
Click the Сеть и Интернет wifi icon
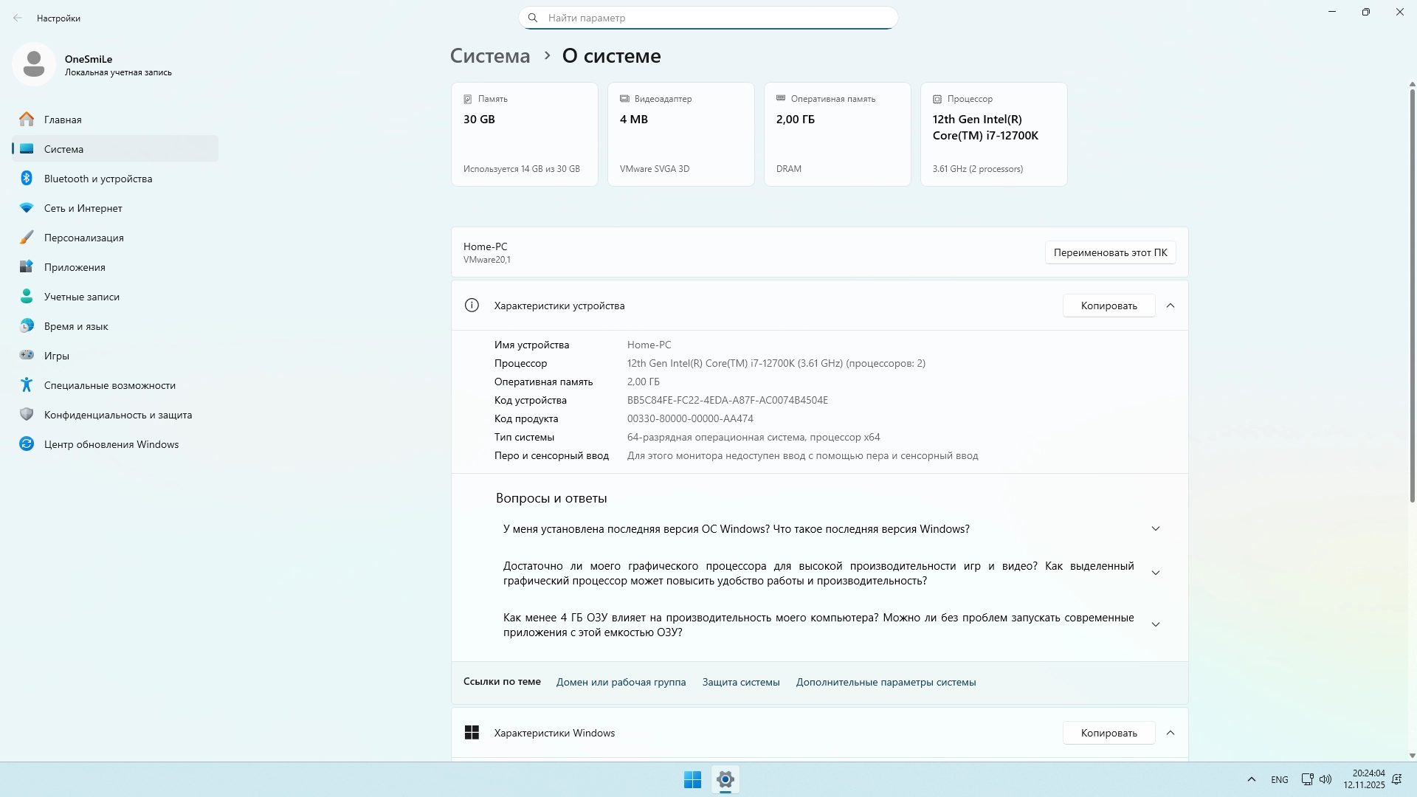(27, 208)
